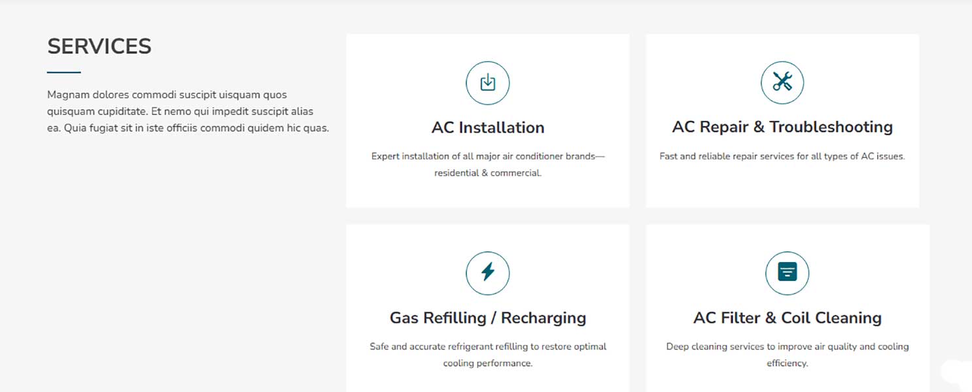
Task: Click the SERVICES section heading
Action: pyautogui.click(x=99, y=46)
